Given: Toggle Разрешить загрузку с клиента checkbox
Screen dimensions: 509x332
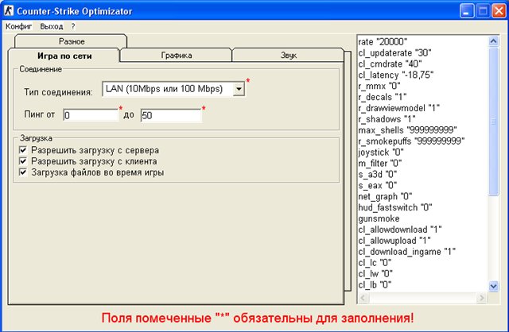Looking at the screenshot, I should tap(24, 160).
